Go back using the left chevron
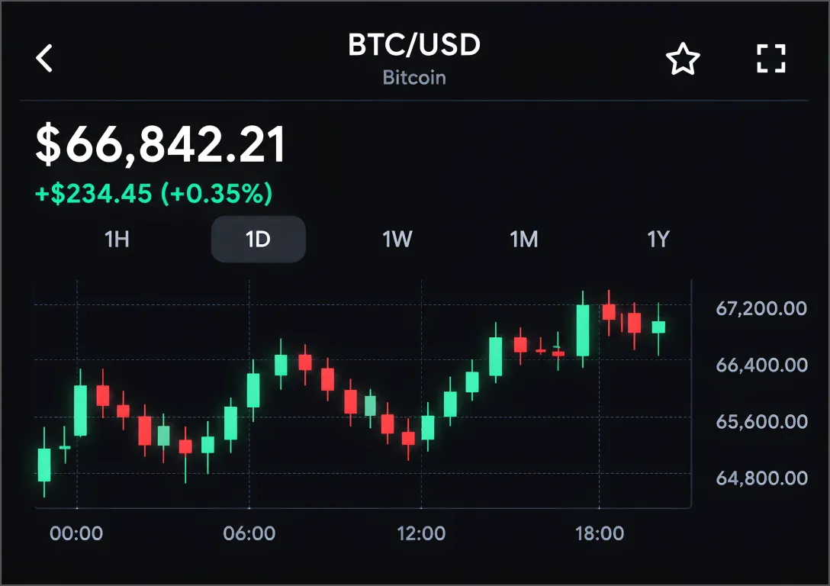 pyautogui.click(x=44, y=58)
